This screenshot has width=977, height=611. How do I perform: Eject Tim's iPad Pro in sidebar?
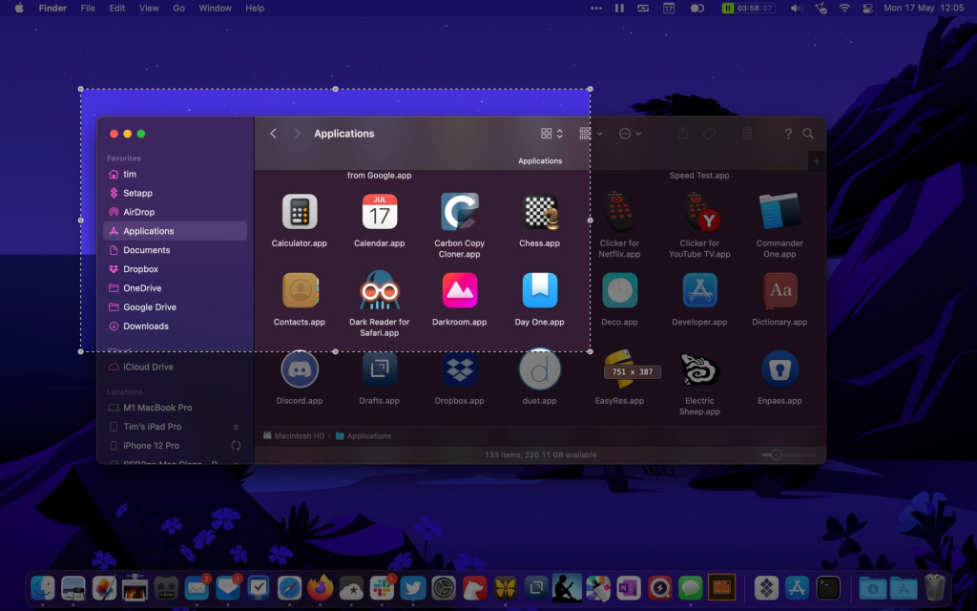pyautogui.click(x=236, y=427)
